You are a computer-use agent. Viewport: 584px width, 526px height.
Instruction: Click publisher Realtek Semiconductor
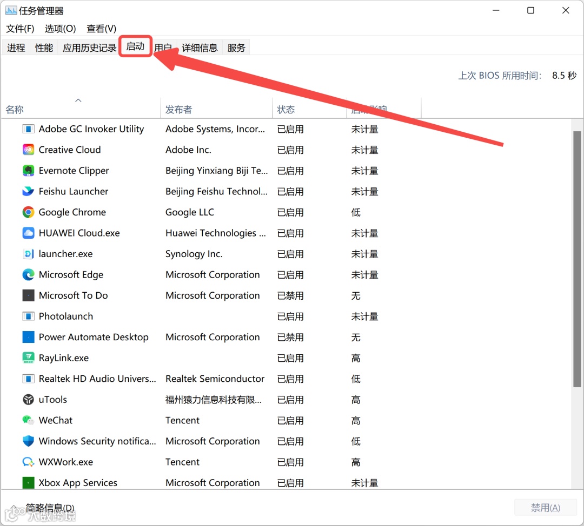[215, 379]
